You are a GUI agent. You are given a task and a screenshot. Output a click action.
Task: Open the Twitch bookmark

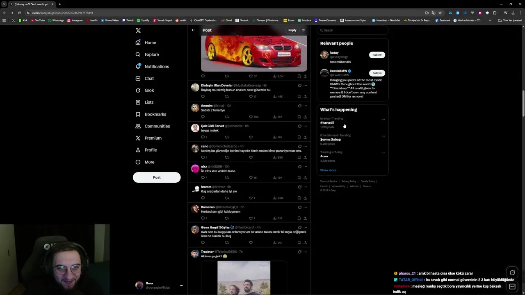(x=128, y=20)
